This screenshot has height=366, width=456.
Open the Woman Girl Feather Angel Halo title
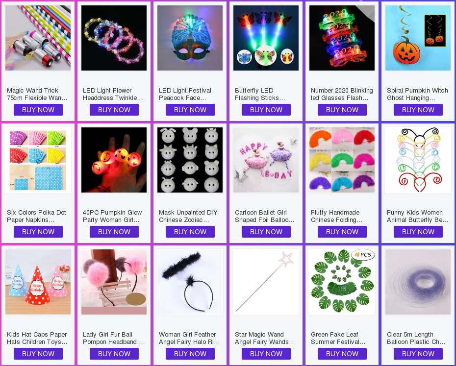point(189,338)
